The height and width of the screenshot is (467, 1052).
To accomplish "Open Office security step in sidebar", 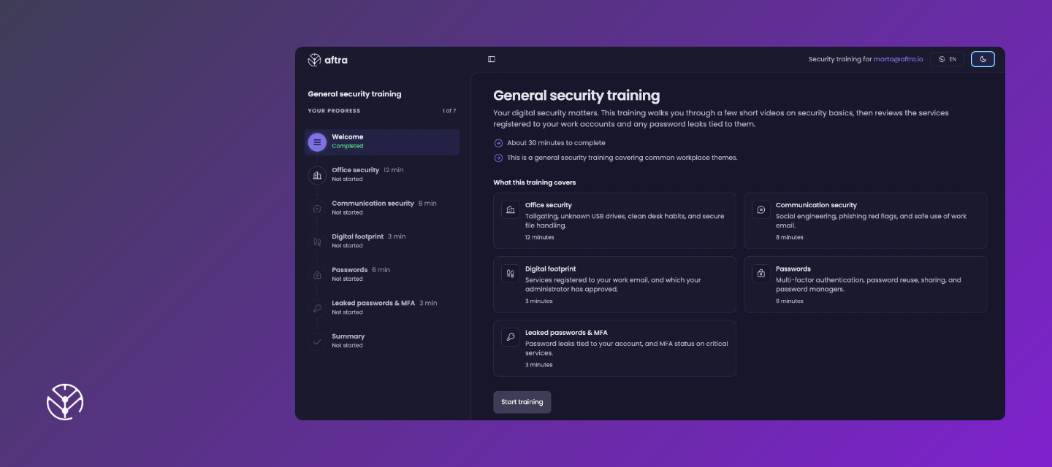I will click(x=382, y=174).
